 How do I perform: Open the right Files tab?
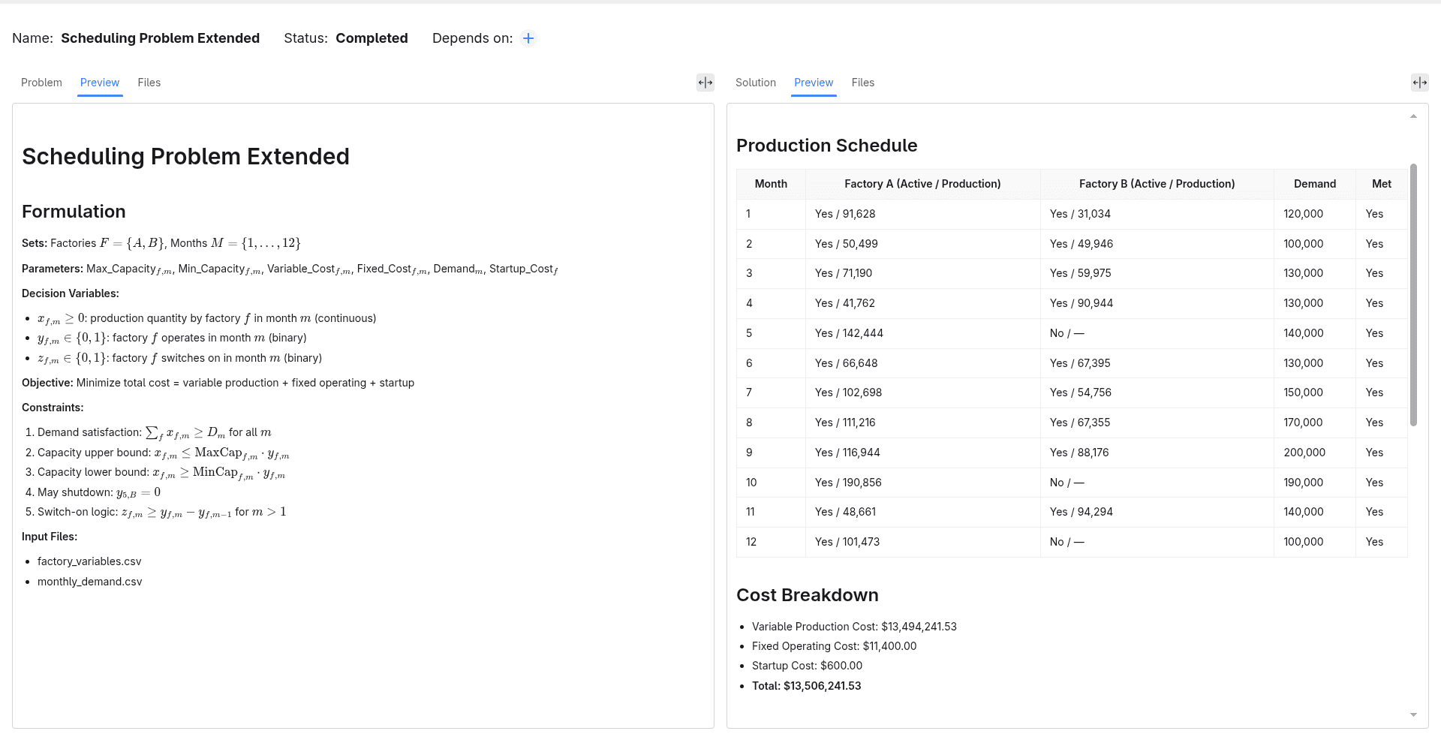click(863, 83)
